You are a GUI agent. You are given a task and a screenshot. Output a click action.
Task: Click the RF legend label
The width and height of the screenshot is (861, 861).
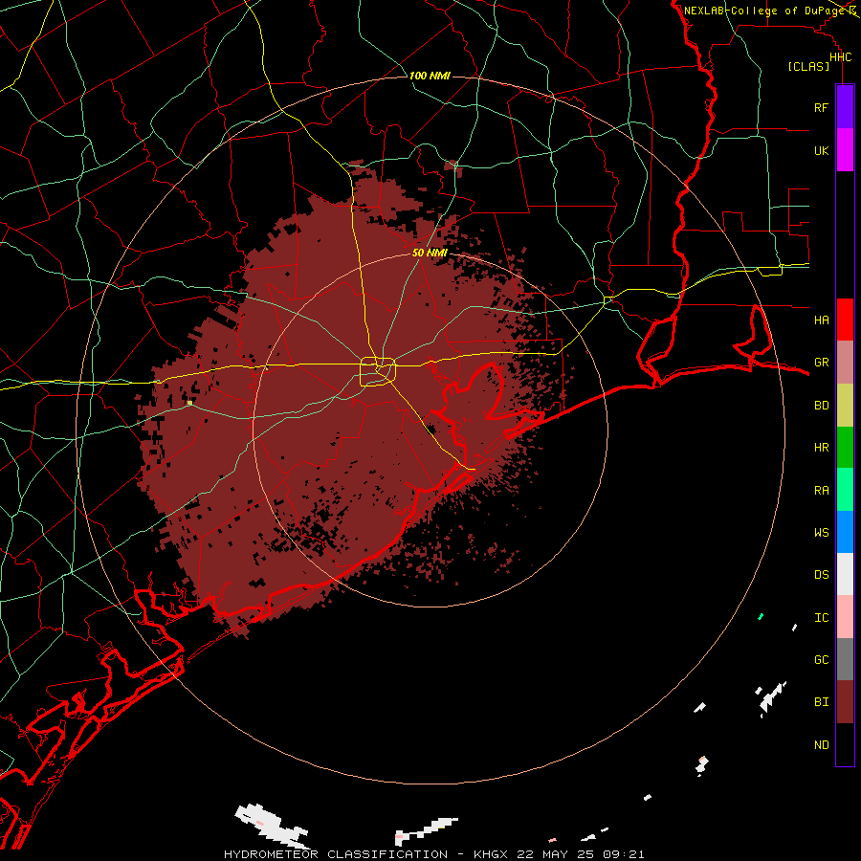[x=821, y=107]
